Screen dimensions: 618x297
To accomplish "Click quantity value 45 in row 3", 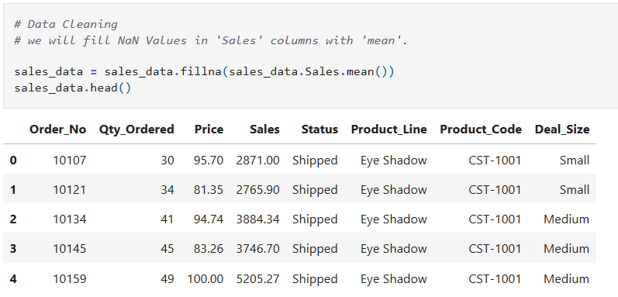I will (x=167, y=249).
